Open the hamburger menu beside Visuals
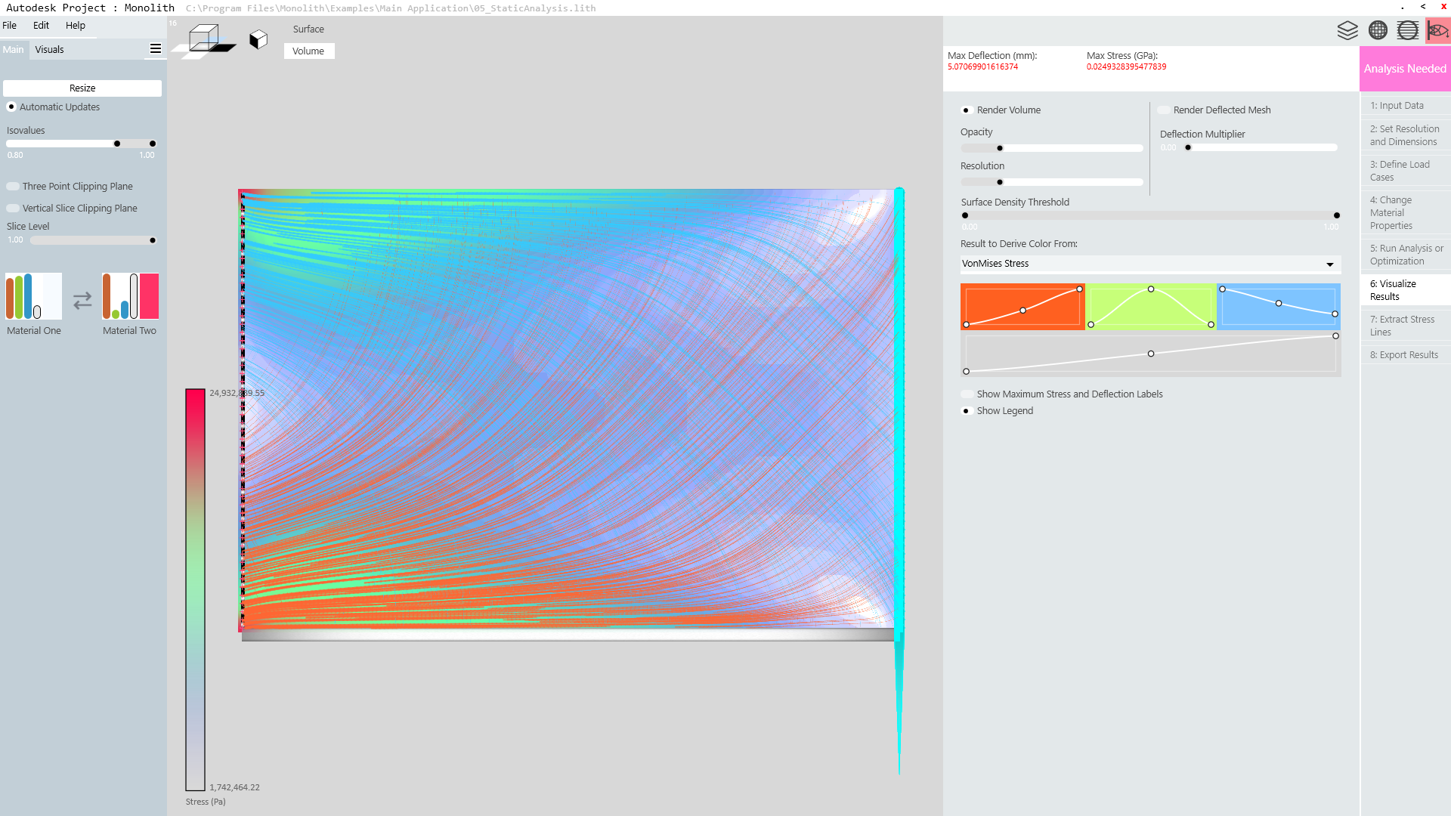This screenshot has width=1451, height=816. point(156,49)
